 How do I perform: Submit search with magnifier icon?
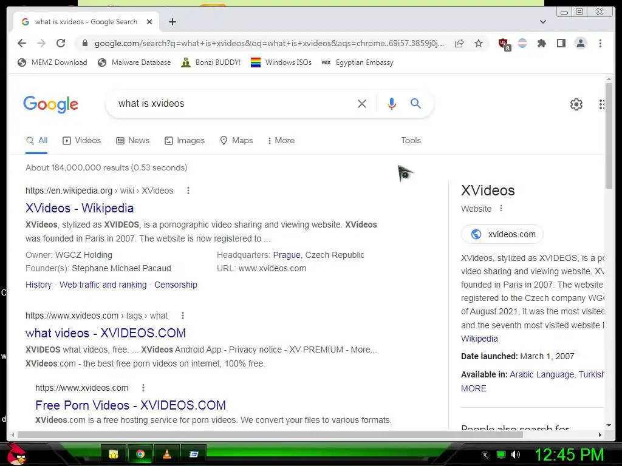(415, 104)
